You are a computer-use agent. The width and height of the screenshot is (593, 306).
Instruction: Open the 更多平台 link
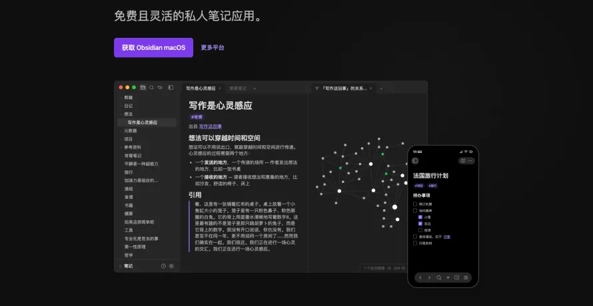(212, 48)
